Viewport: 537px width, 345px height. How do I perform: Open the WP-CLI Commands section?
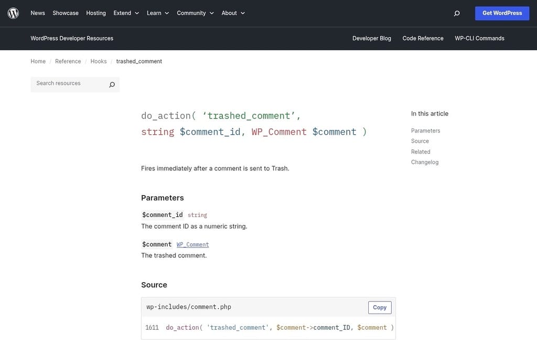click(x=479, y=38)
